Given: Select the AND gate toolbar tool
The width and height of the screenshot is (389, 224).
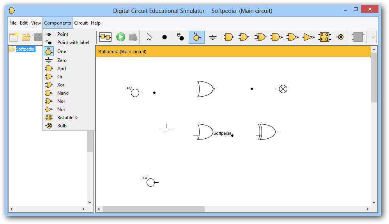Looking at the screenshot, I should coord(228,37).
